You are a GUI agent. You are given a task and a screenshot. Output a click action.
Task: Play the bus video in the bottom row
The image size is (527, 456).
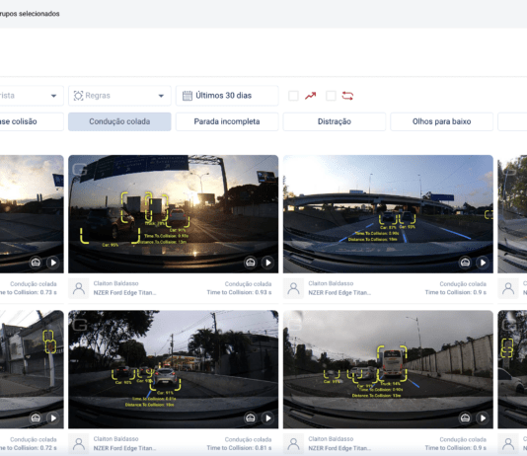(x=483, y=418)
